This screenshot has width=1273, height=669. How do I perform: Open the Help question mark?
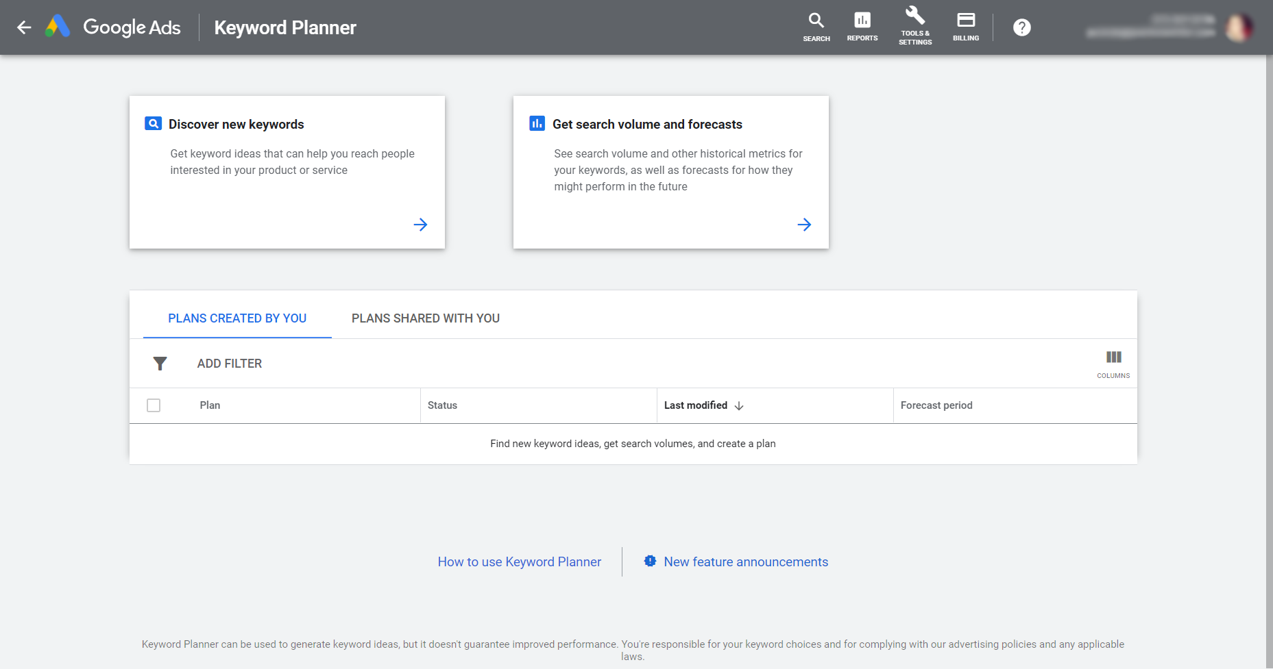click(1022, 27)
